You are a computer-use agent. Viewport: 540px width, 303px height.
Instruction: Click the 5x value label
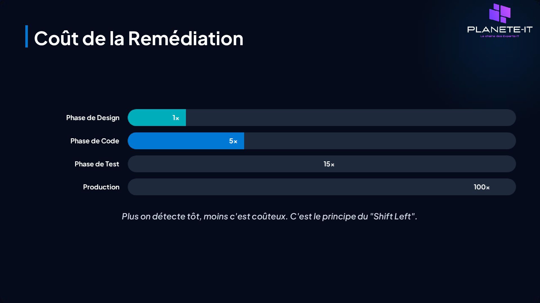pos(233,141)
